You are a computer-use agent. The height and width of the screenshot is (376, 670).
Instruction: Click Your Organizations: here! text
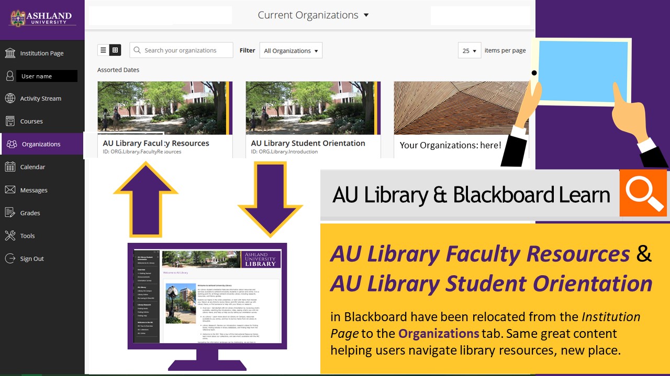tap(451, 145)
